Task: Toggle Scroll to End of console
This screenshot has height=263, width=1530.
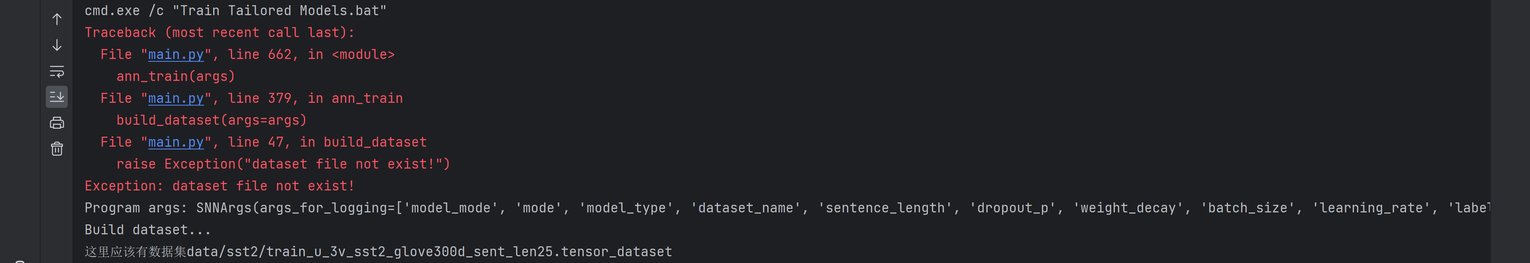Action: coord(57,97)
